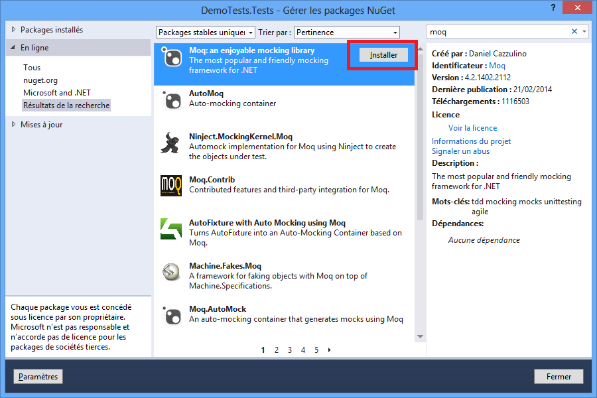Open the Packages stables dropdown
The width and height of the screenshot is (597, 398).
(205, 33)
